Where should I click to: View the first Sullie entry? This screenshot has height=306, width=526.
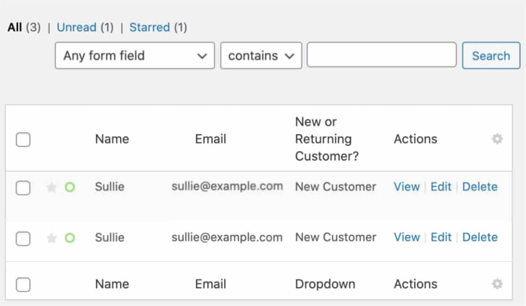(406, 187)
